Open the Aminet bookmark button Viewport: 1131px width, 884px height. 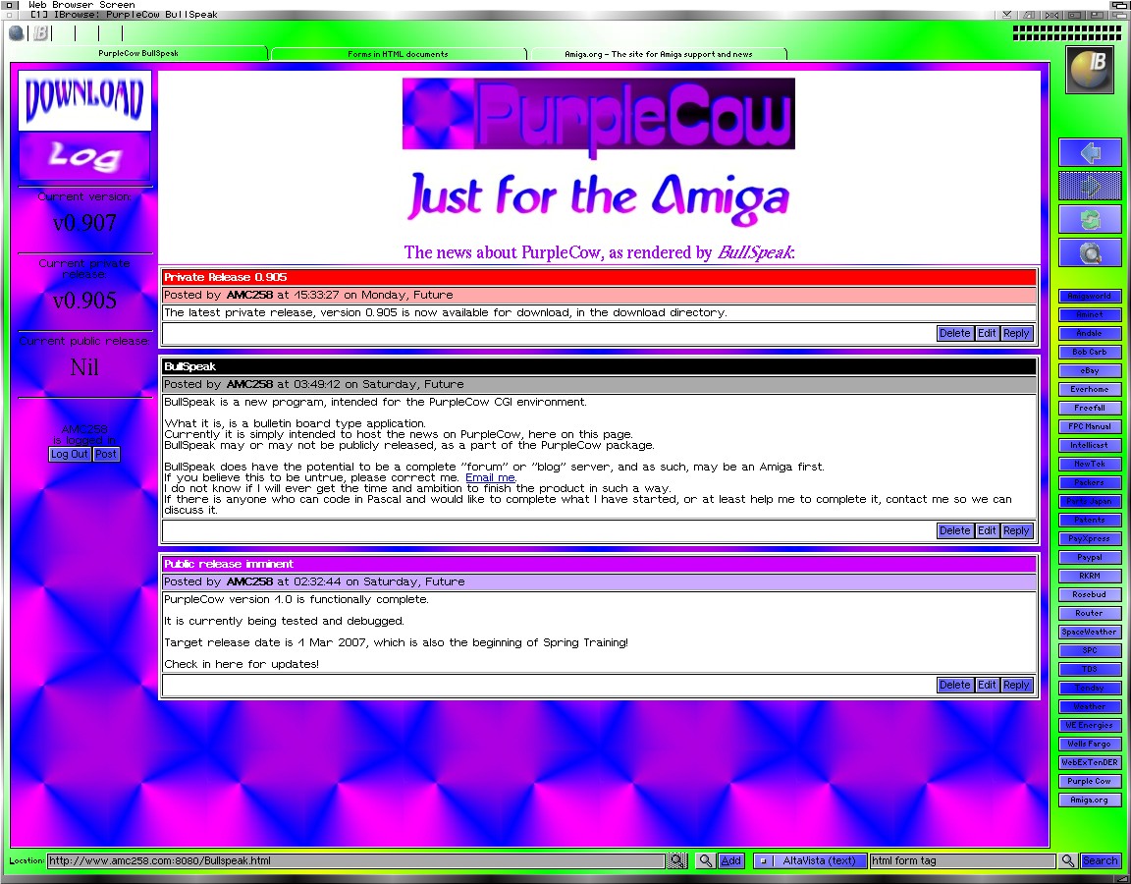[1089, 314]
